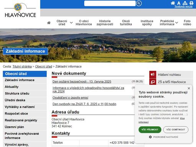Open the sitemap icon

pos(185,3)
